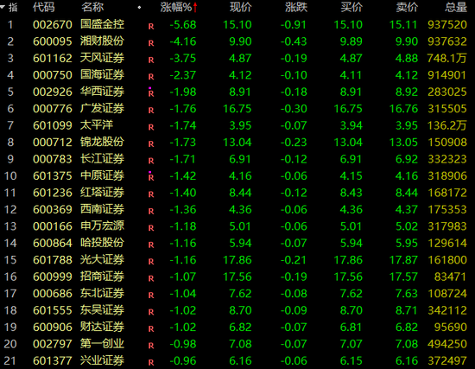Click the 总量 column header
The width and height of the screenshot is (475, 369).
tap(456, 7)
